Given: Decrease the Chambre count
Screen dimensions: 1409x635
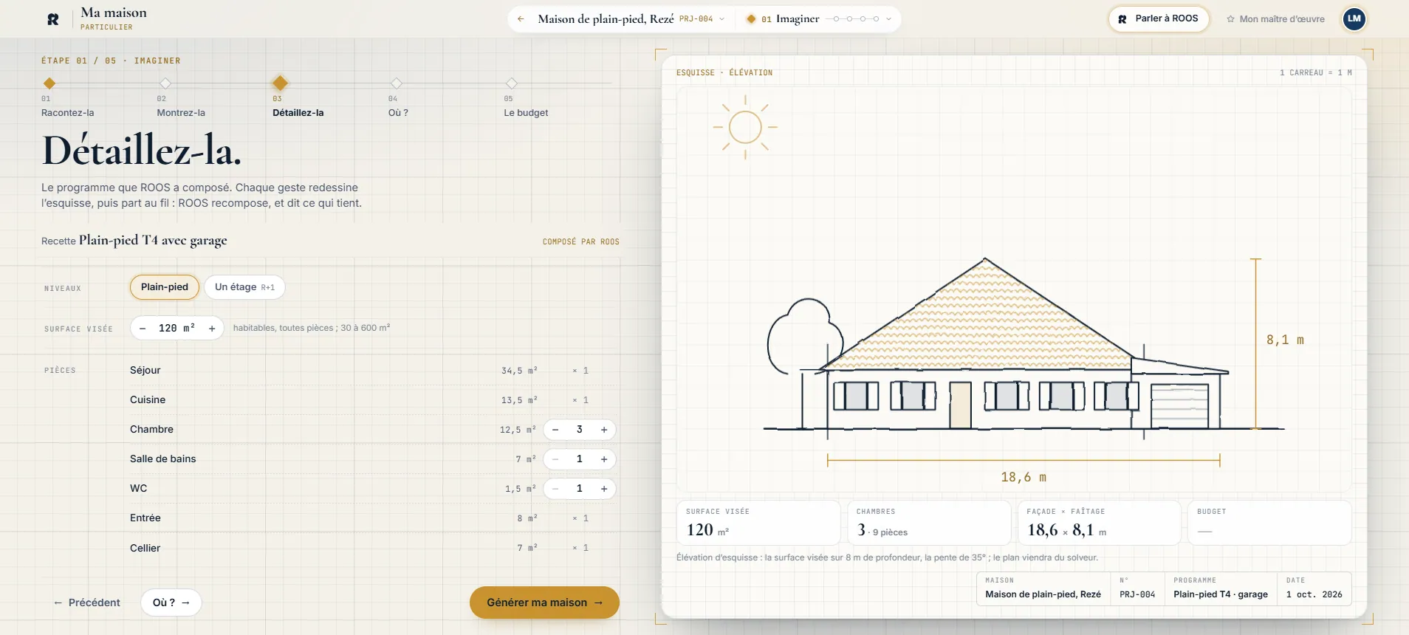Looking at the screenshot, I should click(x=555, y=430).
